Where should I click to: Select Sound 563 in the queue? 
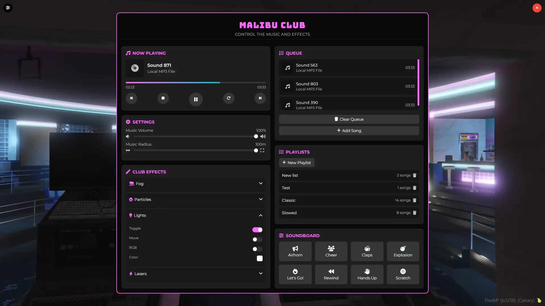pos(348,68)
